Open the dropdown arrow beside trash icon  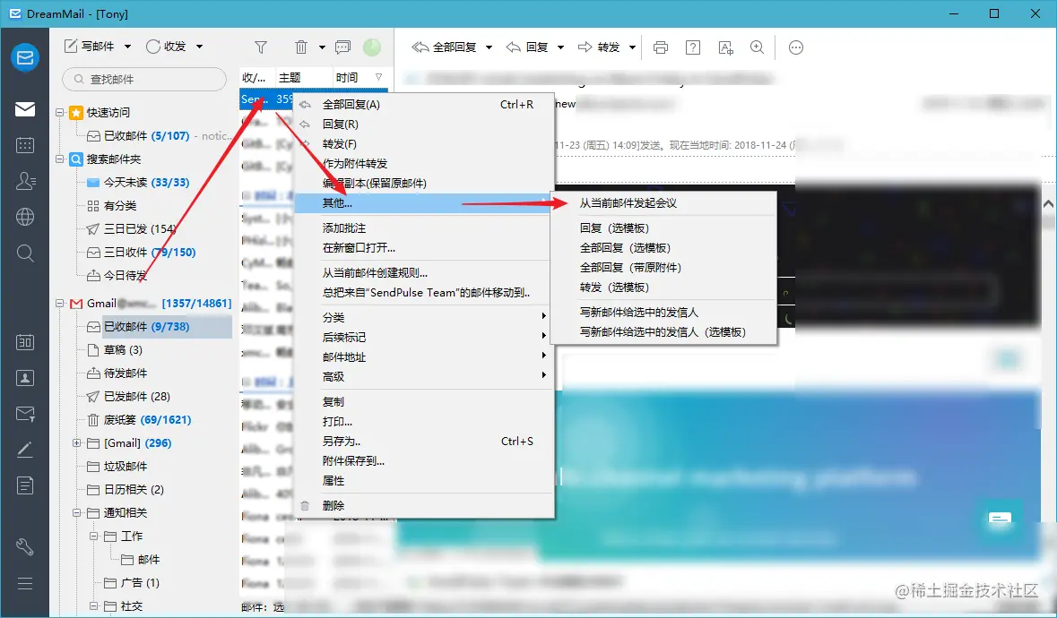pyautogui.click(x=322, y=47)
